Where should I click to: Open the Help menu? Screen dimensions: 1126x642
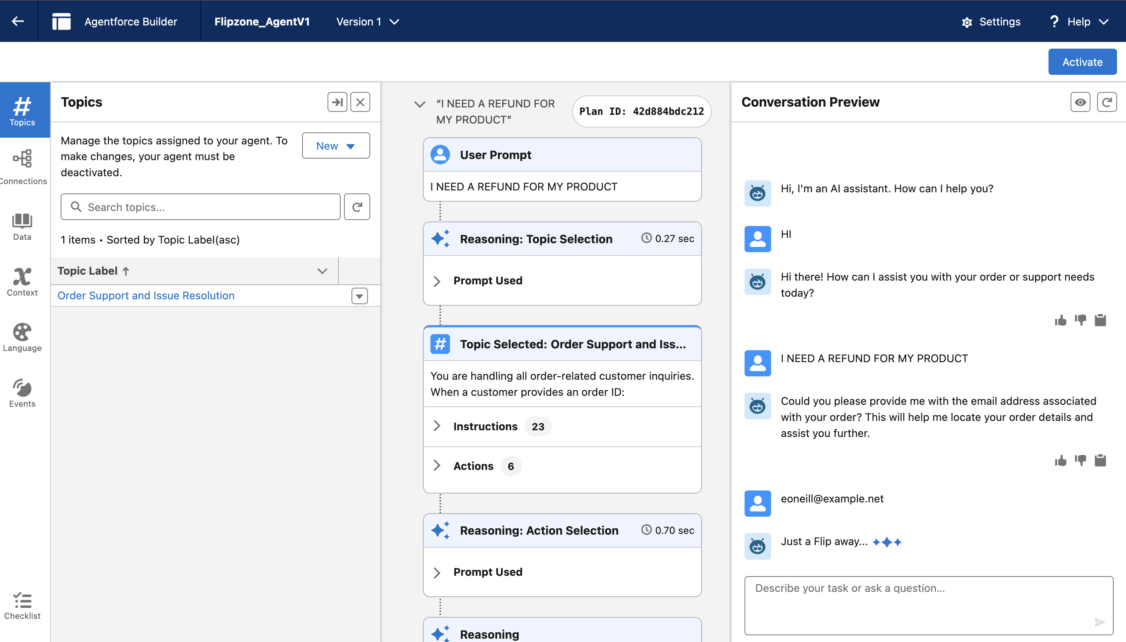(1078, 22)
